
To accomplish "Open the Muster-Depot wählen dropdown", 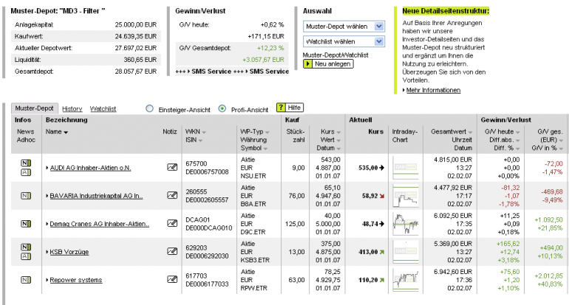I will (x=344, y=27).
